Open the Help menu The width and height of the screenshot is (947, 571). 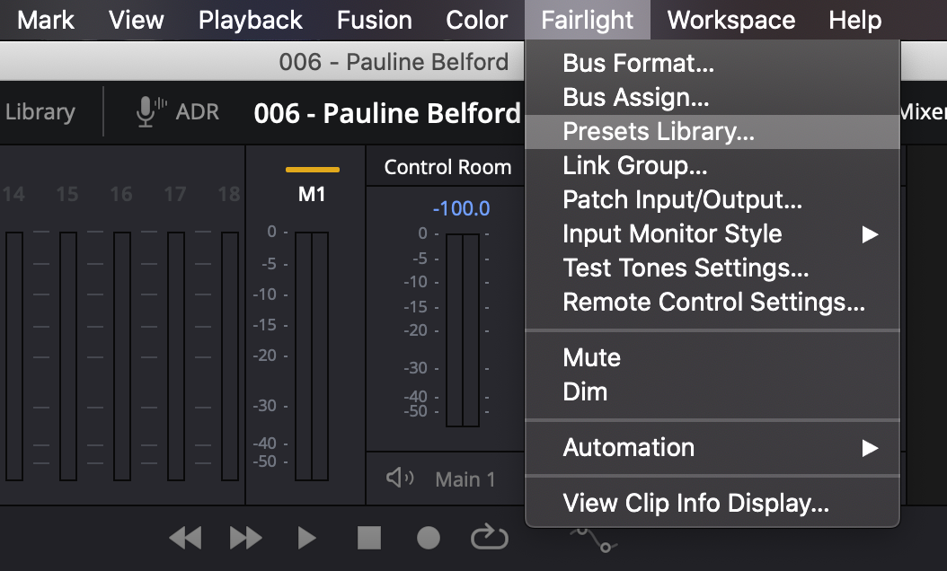point(854,20)
